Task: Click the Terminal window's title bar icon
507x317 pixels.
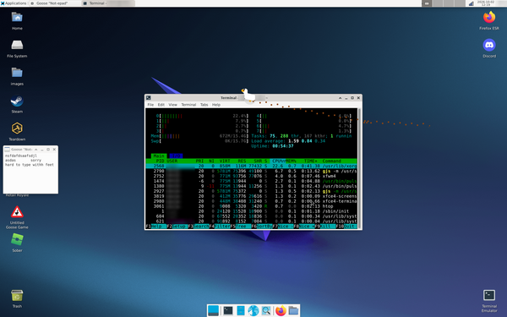Action: coord(149,98)
